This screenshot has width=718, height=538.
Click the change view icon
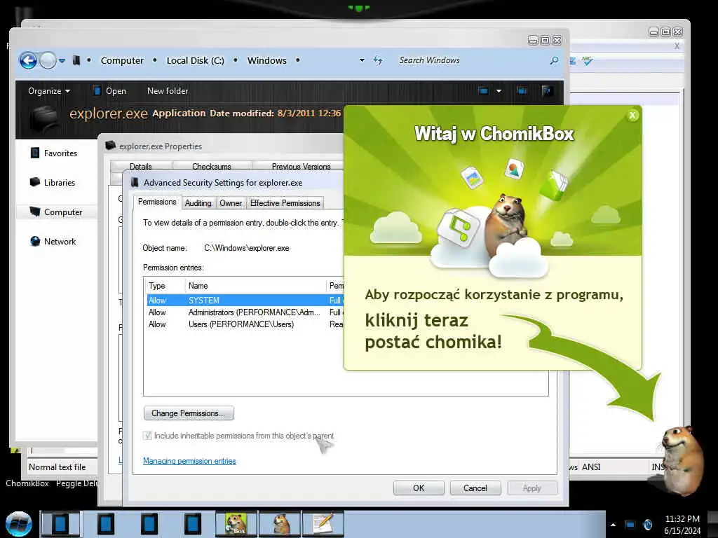point(483,90)
